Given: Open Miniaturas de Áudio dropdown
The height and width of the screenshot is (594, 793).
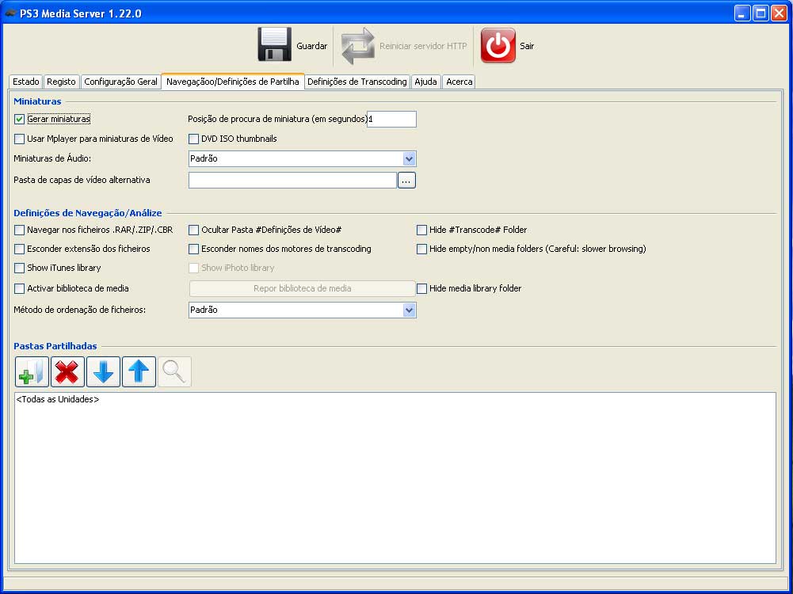Looking at the screenshot, I should tap(302, 158).
